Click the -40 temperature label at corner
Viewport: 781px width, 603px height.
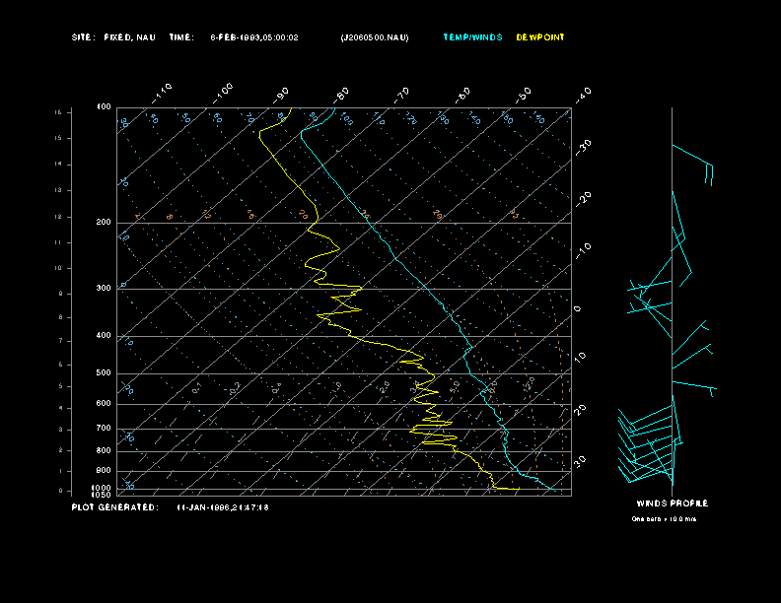click(583, 96)
